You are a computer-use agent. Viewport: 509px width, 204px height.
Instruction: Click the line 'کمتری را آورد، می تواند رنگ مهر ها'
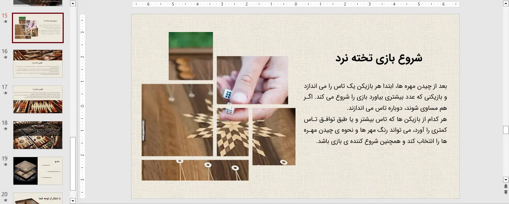(376, 130)
